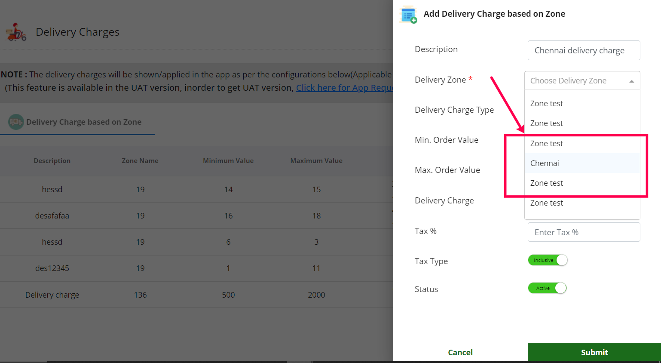Click the Maximum Value column header
This screenshot has width=661, height=363.
coord(316,161)
